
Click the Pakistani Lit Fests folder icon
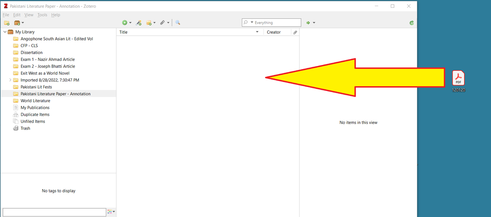16,87
